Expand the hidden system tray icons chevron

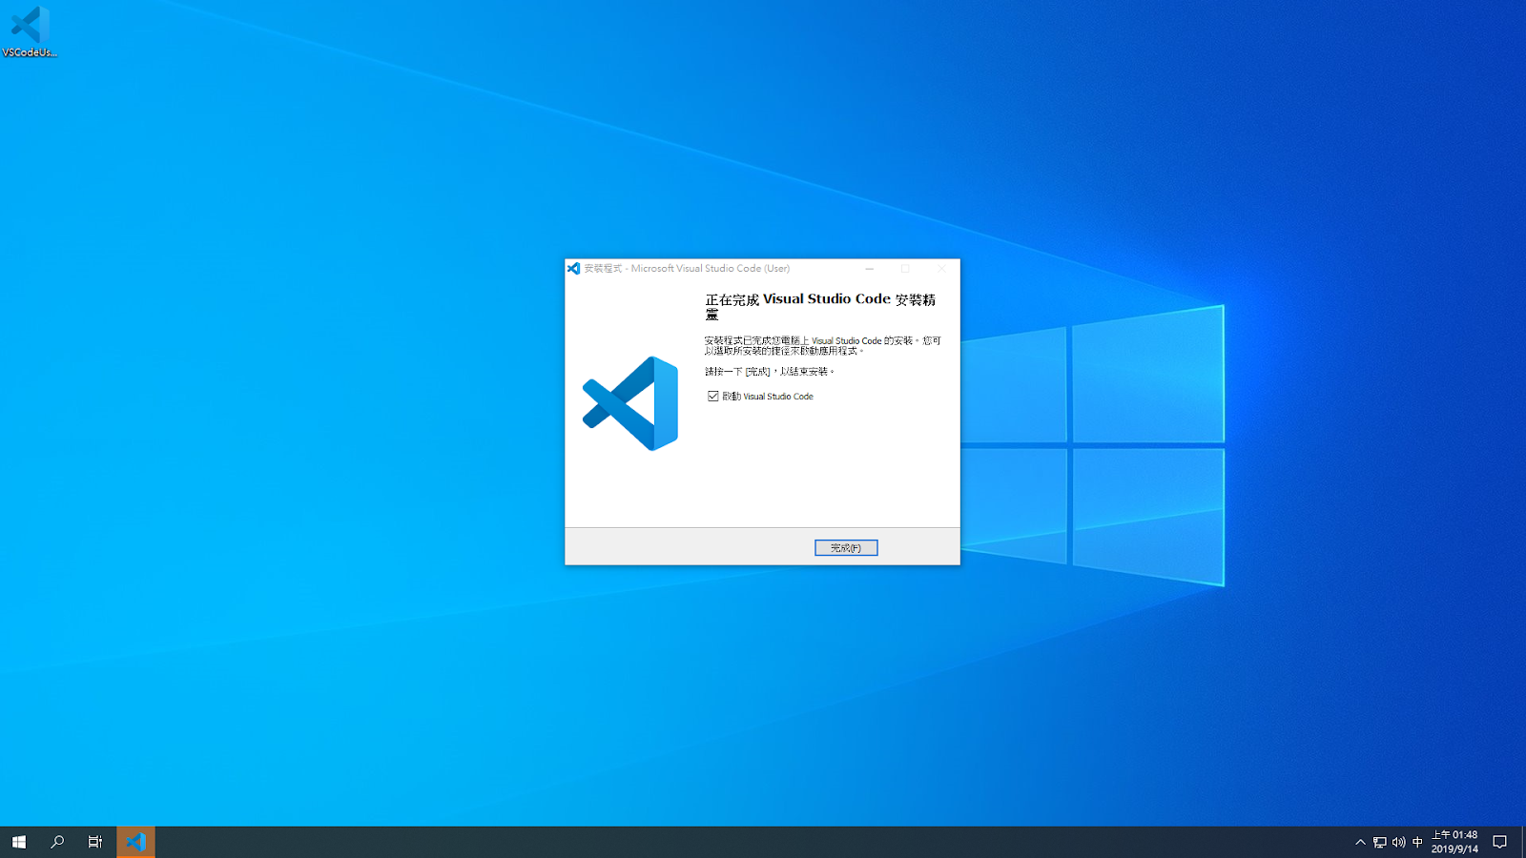[1360, 842]
